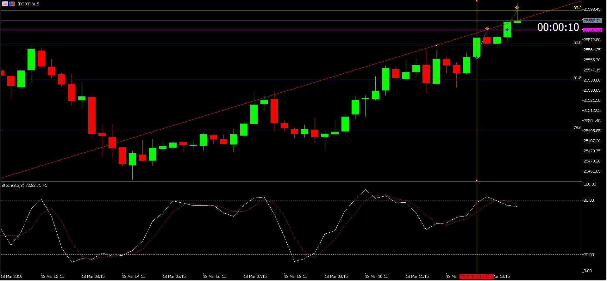Click the [DJI30],M15 chart title

pos(28,4)
